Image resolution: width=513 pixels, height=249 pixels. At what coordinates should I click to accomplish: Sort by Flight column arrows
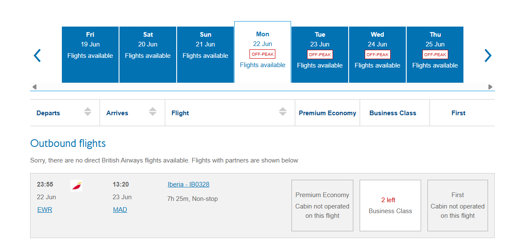(283, 112)
